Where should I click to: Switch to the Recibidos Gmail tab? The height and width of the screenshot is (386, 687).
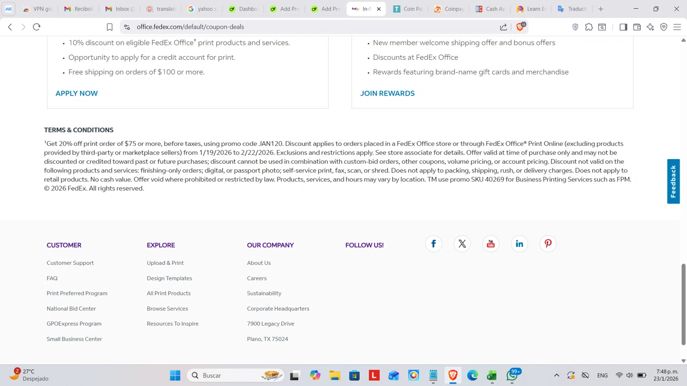point(79,9)
